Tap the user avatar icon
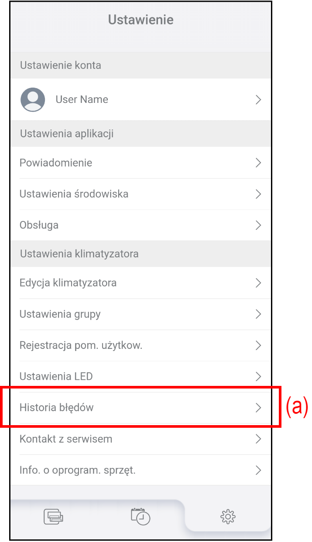The image size is (312, 542). (33, 99)
